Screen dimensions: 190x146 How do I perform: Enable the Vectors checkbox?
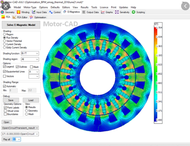point(5,76)
